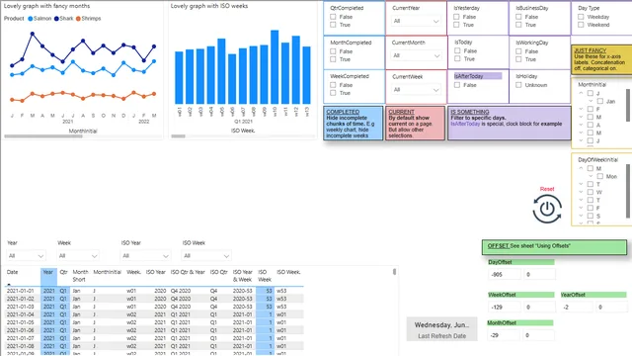The width and height of the screenshot is (632, 356).
Task: Open the Week slicer dropdown
Action: [77, 256]
